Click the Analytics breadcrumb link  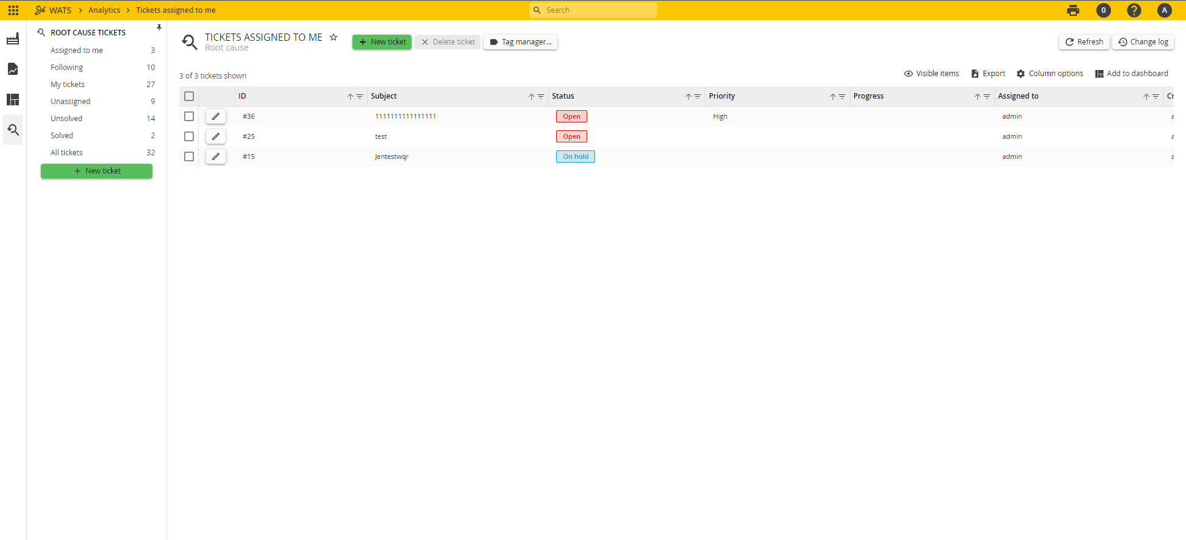click(x=104, y=10)
